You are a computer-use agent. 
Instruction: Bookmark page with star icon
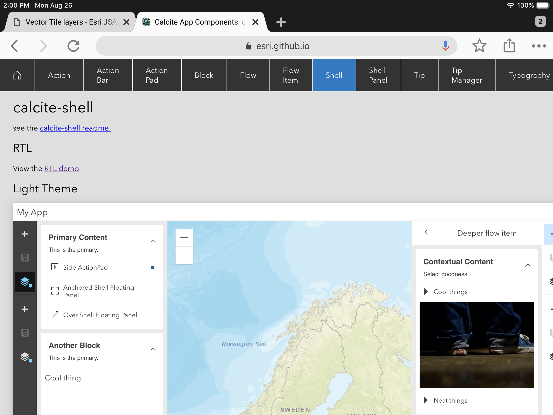(479, 46)
